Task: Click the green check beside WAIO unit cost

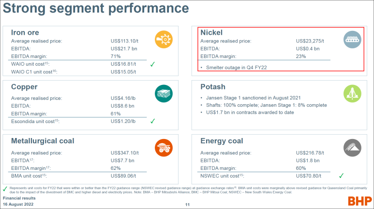Action: [x=153, y=64]
